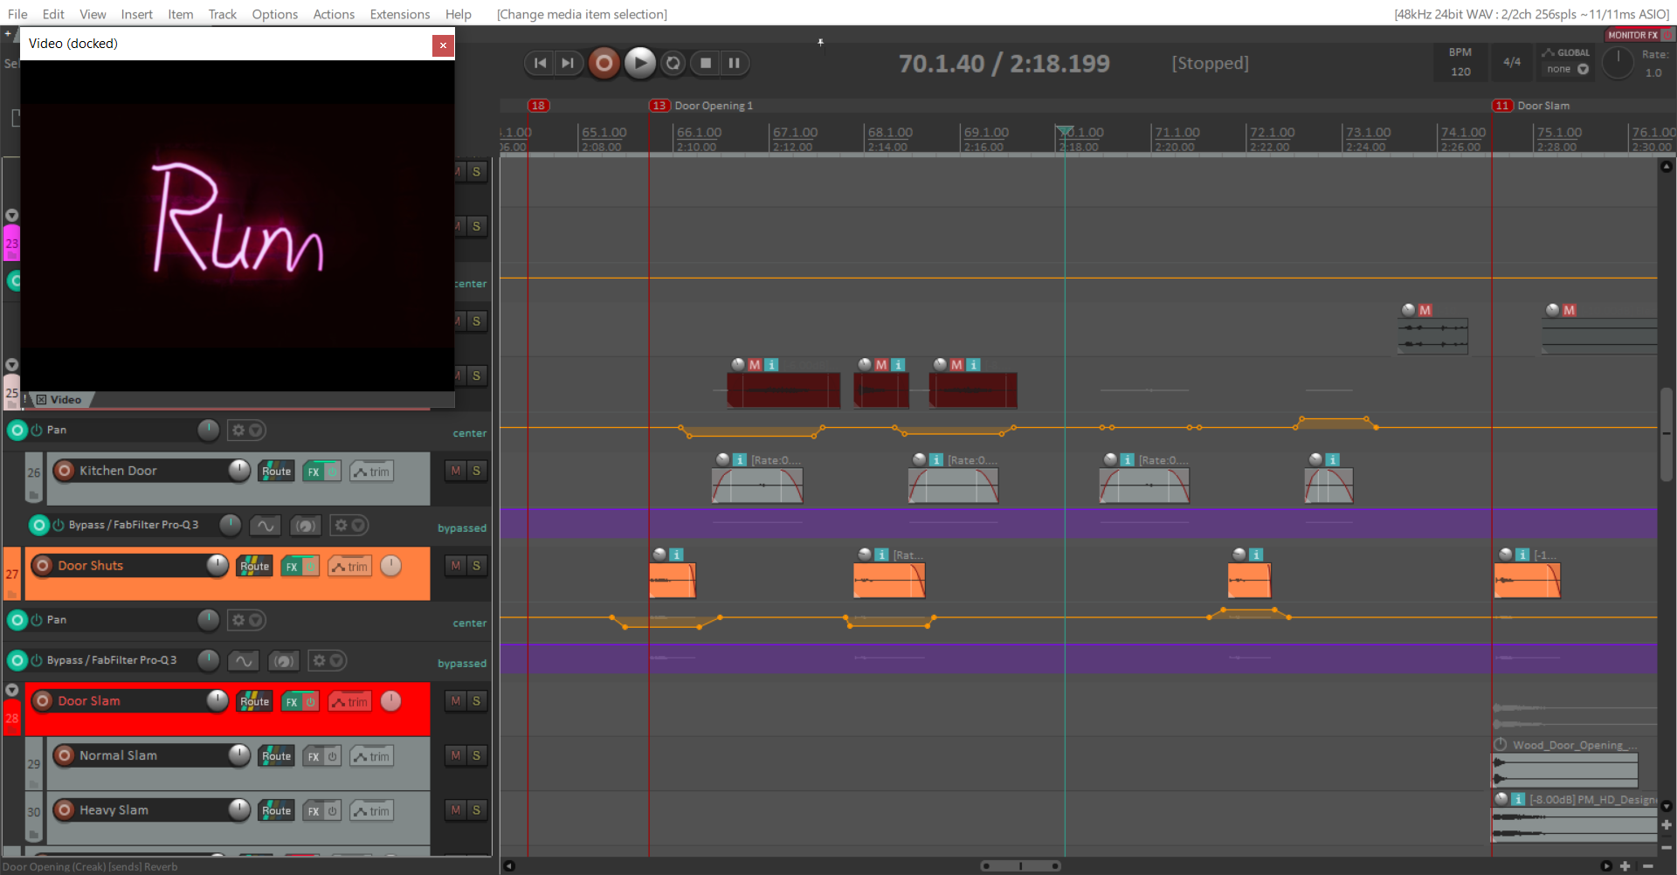The height and width of the screenshot is (875, 1677).
Task: Click parameter learn button on first FabFilter lane
Action: [x=305, y=525]
